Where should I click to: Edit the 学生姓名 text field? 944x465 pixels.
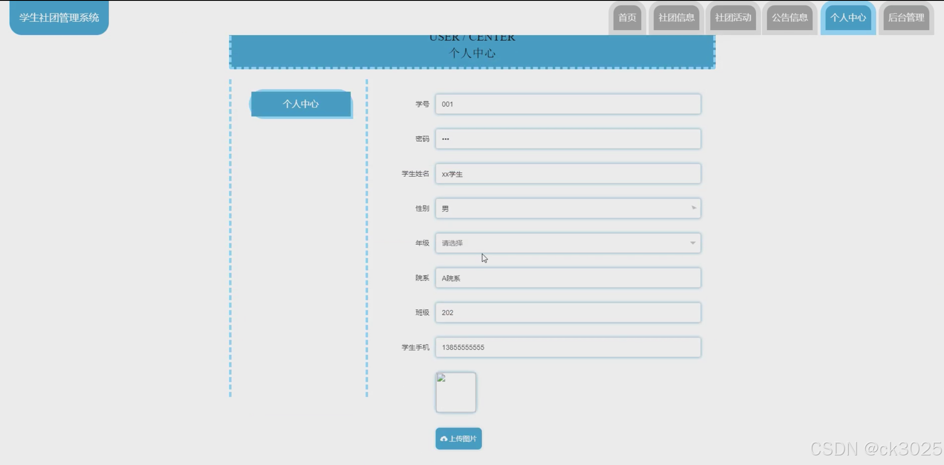[567, 174]
